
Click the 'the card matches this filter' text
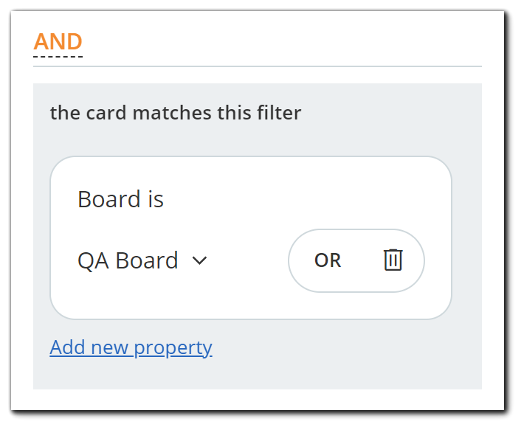click(x=175, y=113)
